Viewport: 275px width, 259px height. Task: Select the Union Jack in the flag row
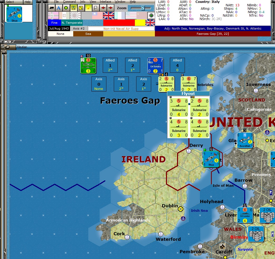[x=109, y=16]
